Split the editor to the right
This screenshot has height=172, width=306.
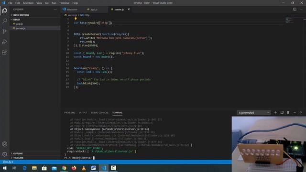point(295,9)
